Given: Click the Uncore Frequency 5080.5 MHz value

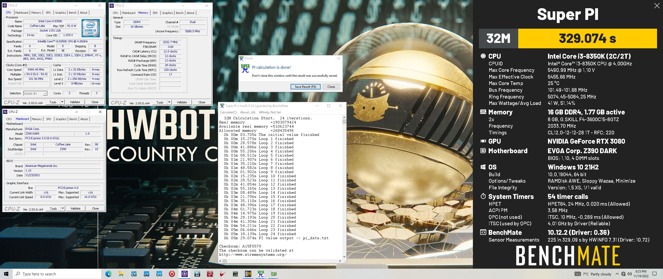Looking at the screenshot, I should point(193,31).
